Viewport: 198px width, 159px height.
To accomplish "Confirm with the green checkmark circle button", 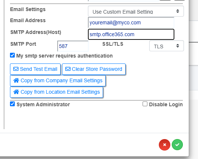I will pyautogui.click(x=177, y=145).
